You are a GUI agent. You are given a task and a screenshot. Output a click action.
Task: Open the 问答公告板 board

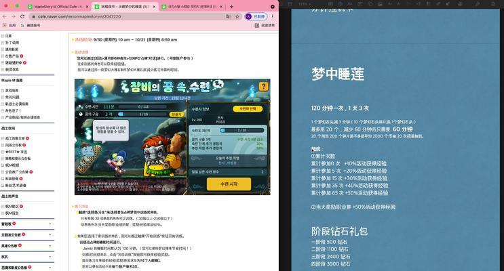[14, 145]
